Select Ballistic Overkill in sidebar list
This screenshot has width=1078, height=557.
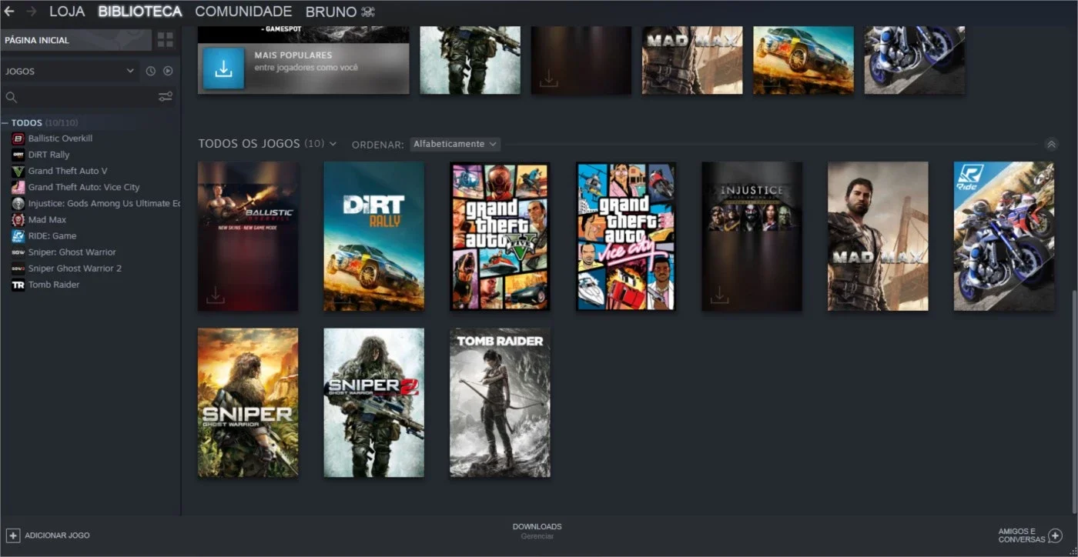(60, 138)
